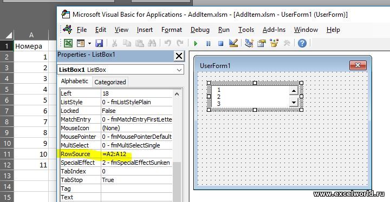Toggle Design Mode ruler icon

click(233, 43)
